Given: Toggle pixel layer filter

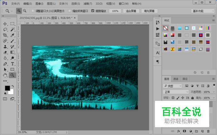Looking at the screenshot, I should 187,86.
